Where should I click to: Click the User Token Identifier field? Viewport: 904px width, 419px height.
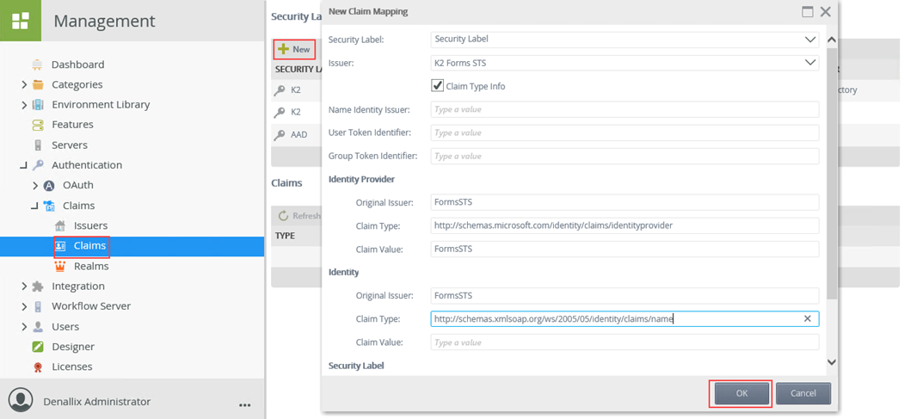click(x=625, y=132)
